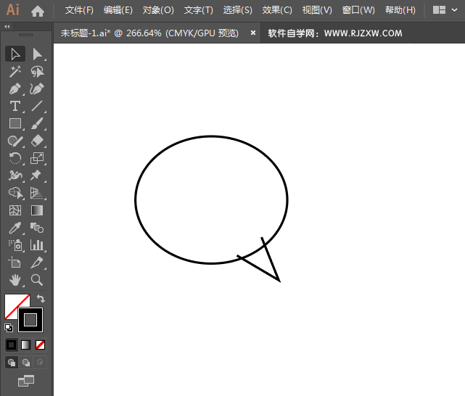
Task: Reset to default fill and stroke
Action: [x=8, y=327]
